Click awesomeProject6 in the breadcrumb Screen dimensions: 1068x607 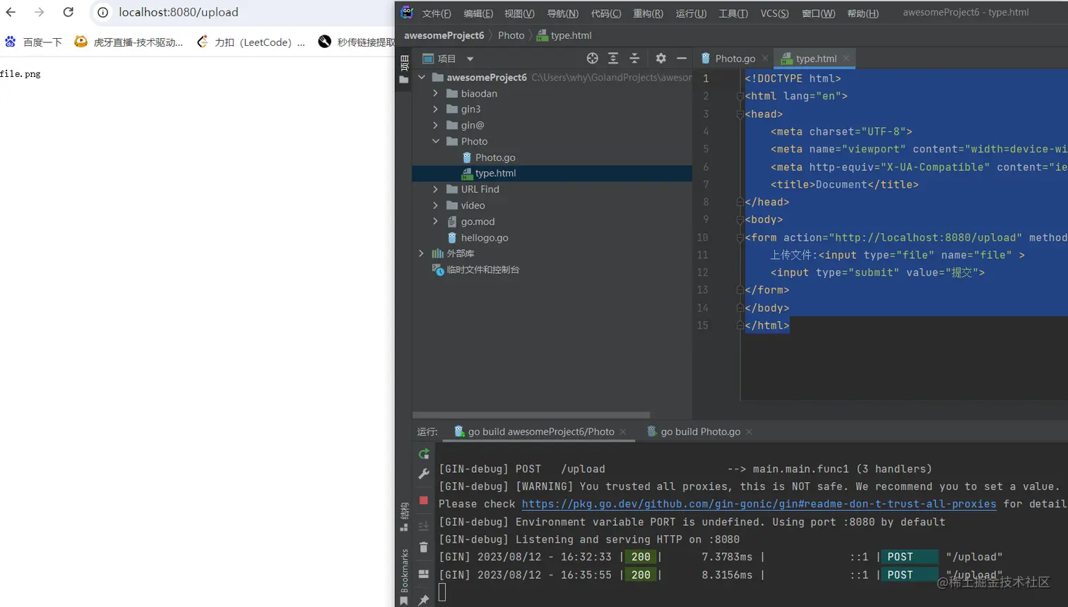click(444, 35)
